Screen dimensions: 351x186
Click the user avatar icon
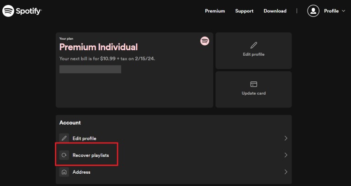313,11
